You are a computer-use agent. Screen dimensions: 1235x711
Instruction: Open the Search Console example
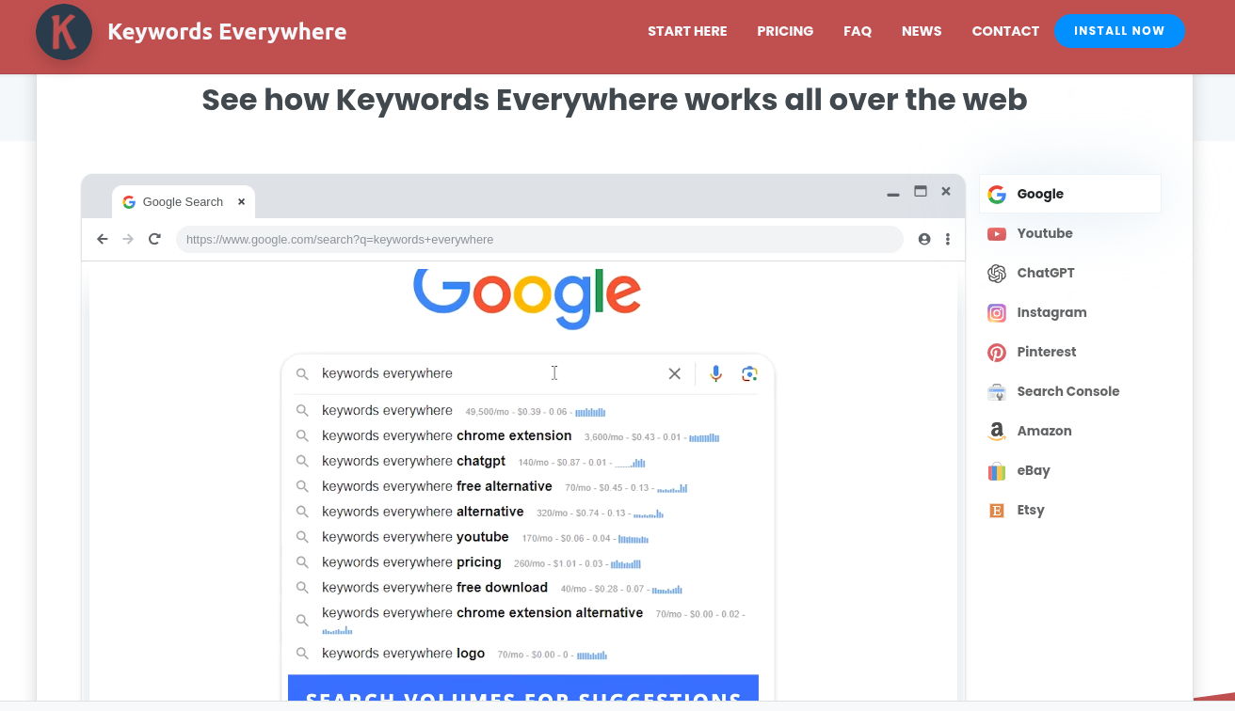(1067, 391)
